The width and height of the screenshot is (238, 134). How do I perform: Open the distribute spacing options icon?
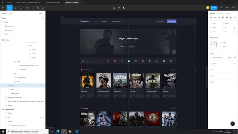(x=235, y=17)
